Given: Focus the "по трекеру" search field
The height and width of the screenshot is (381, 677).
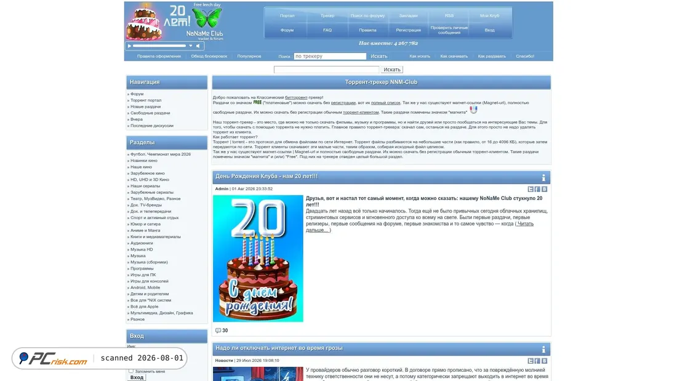Looking at the screenshot, I should click(x=330, y=56).
